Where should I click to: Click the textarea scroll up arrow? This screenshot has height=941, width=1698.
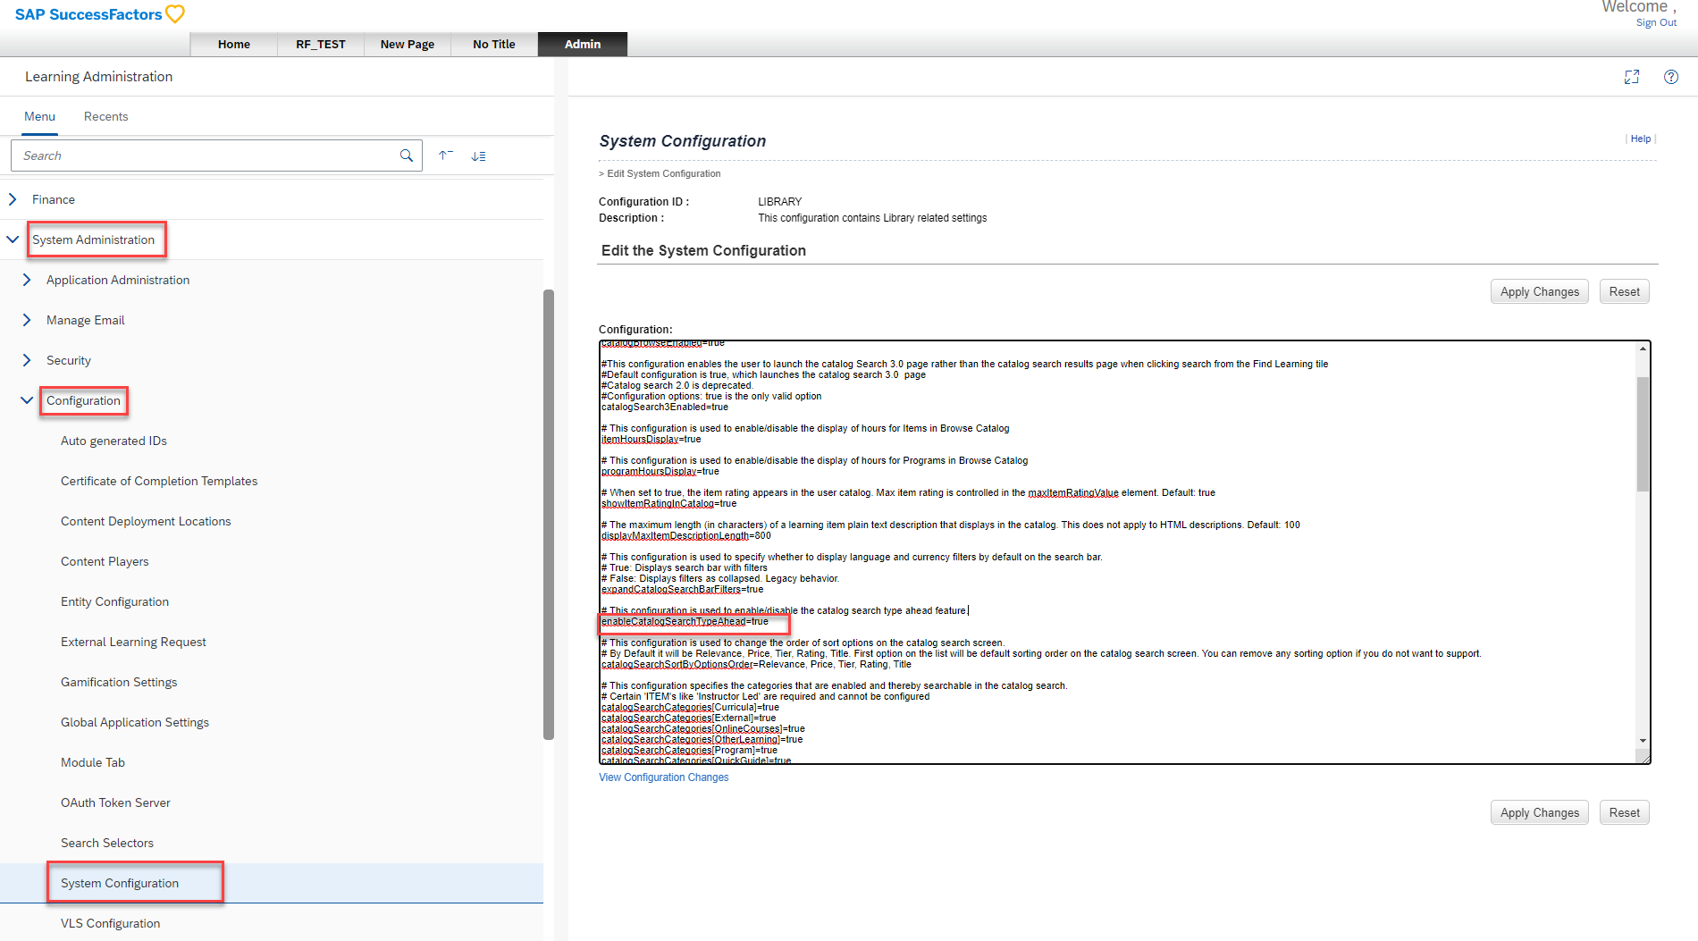(x=1643, y=349)
